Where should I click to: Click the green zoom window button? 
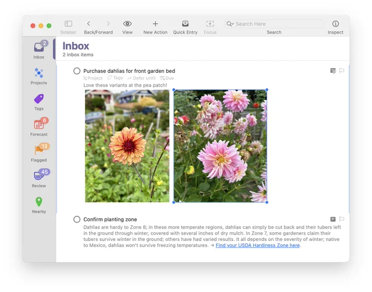click(x=49, y=26)
